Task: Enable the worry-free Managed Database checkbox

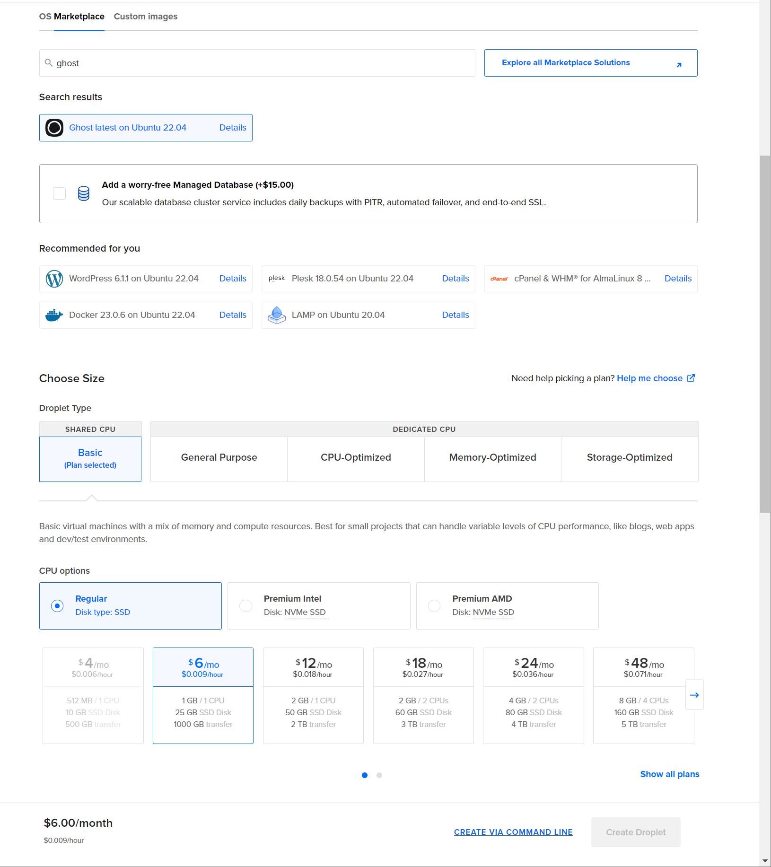Action: coord(59,193)
